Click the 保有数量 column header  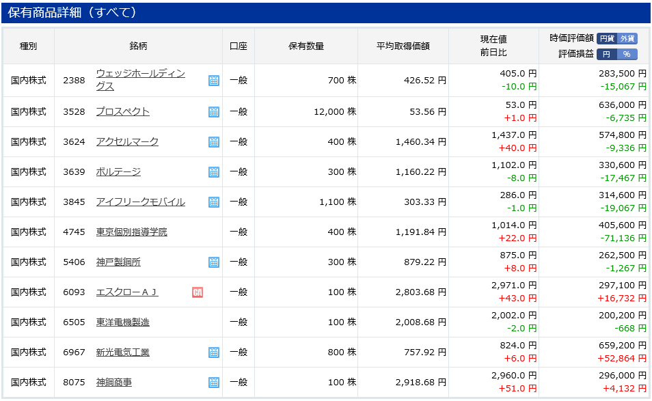pyautogui.click(x=306, y=46)
